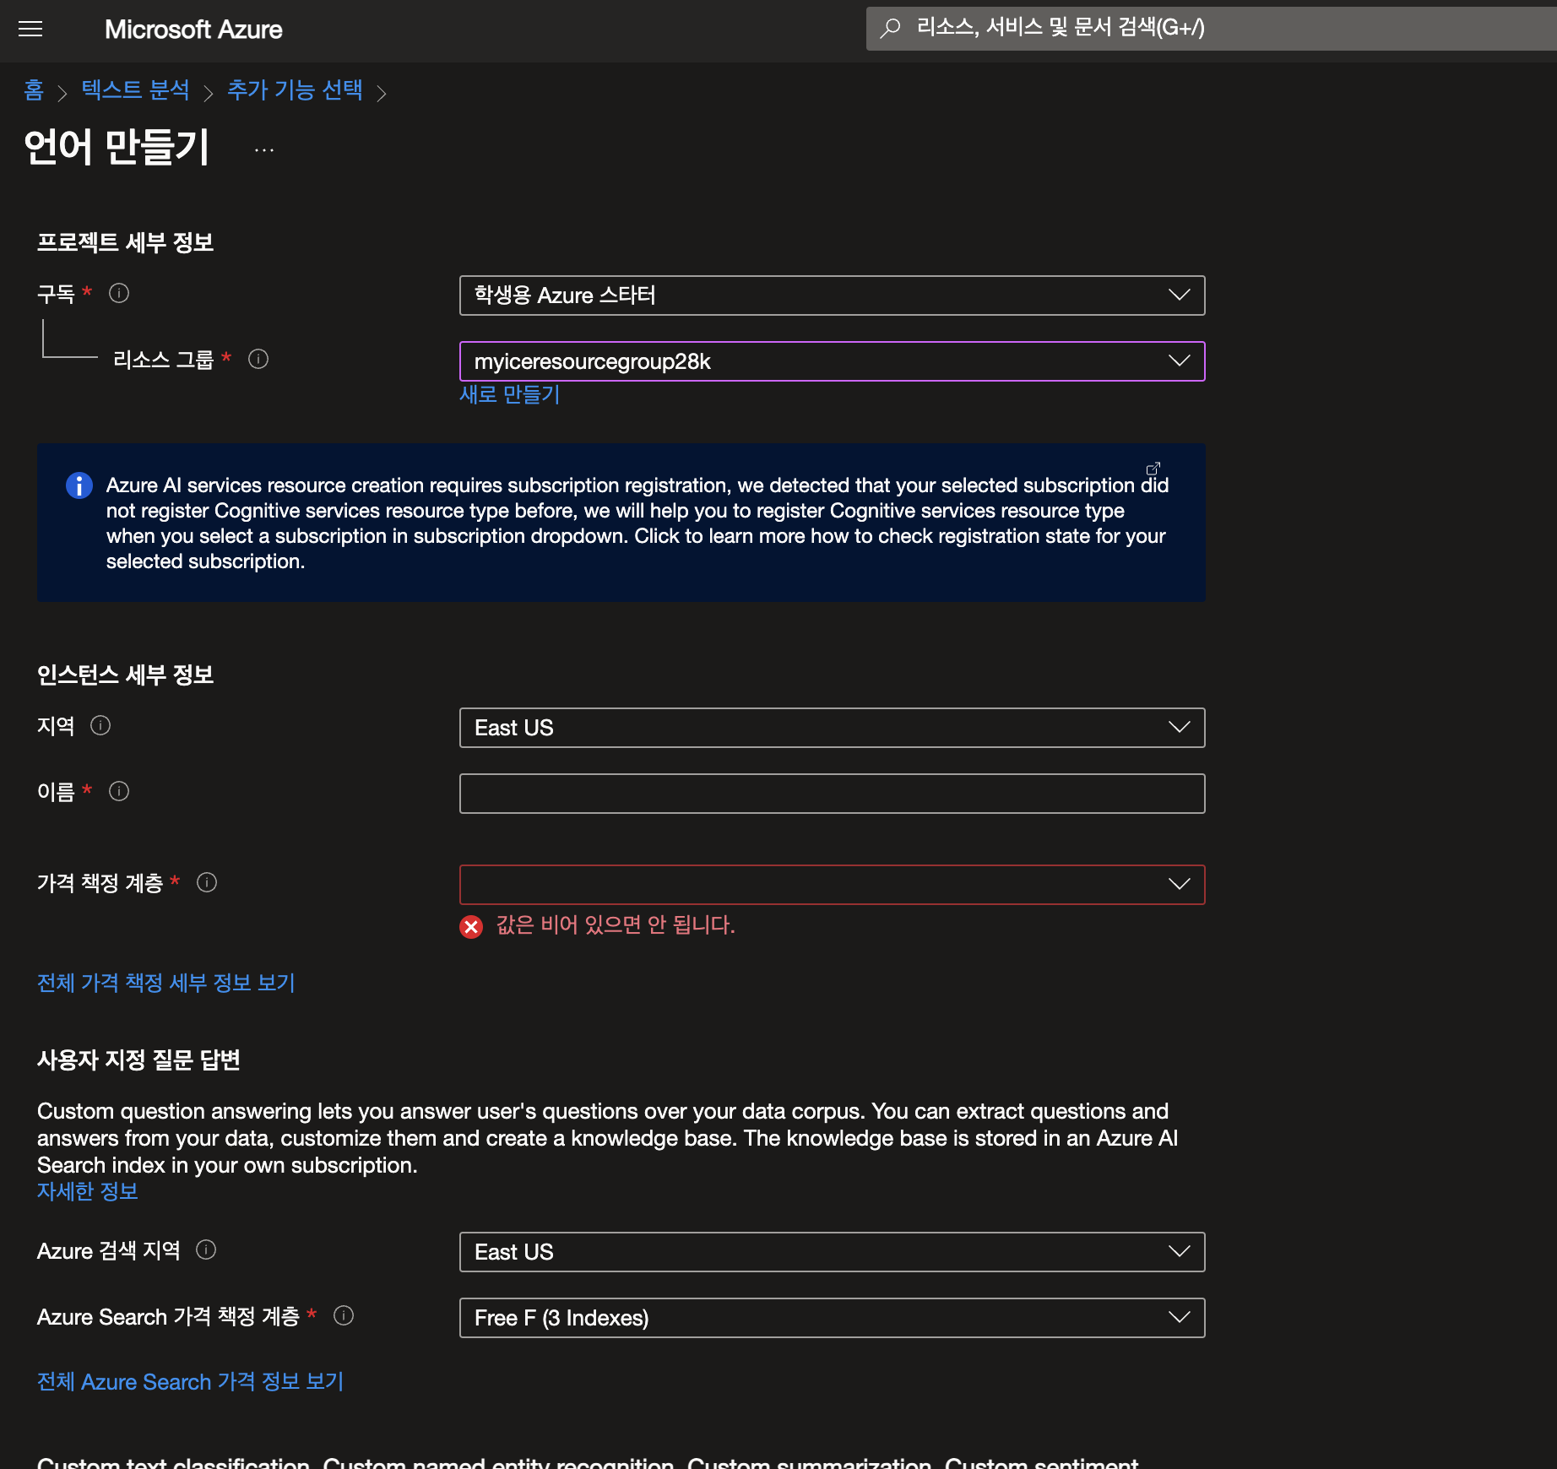This screenshot has width=1557, height=1469.
Task: Click the 이름 name input field
Action: pyautogui.click(x=832, y=794)
